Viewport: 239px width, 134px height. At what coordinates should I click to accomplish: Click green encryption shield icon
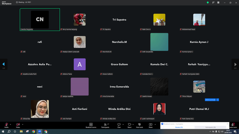pos(208,3)
